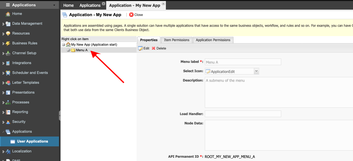Viewport: 353px width, 161px height.
Task: Click the Edit button label
Action: 146,48
